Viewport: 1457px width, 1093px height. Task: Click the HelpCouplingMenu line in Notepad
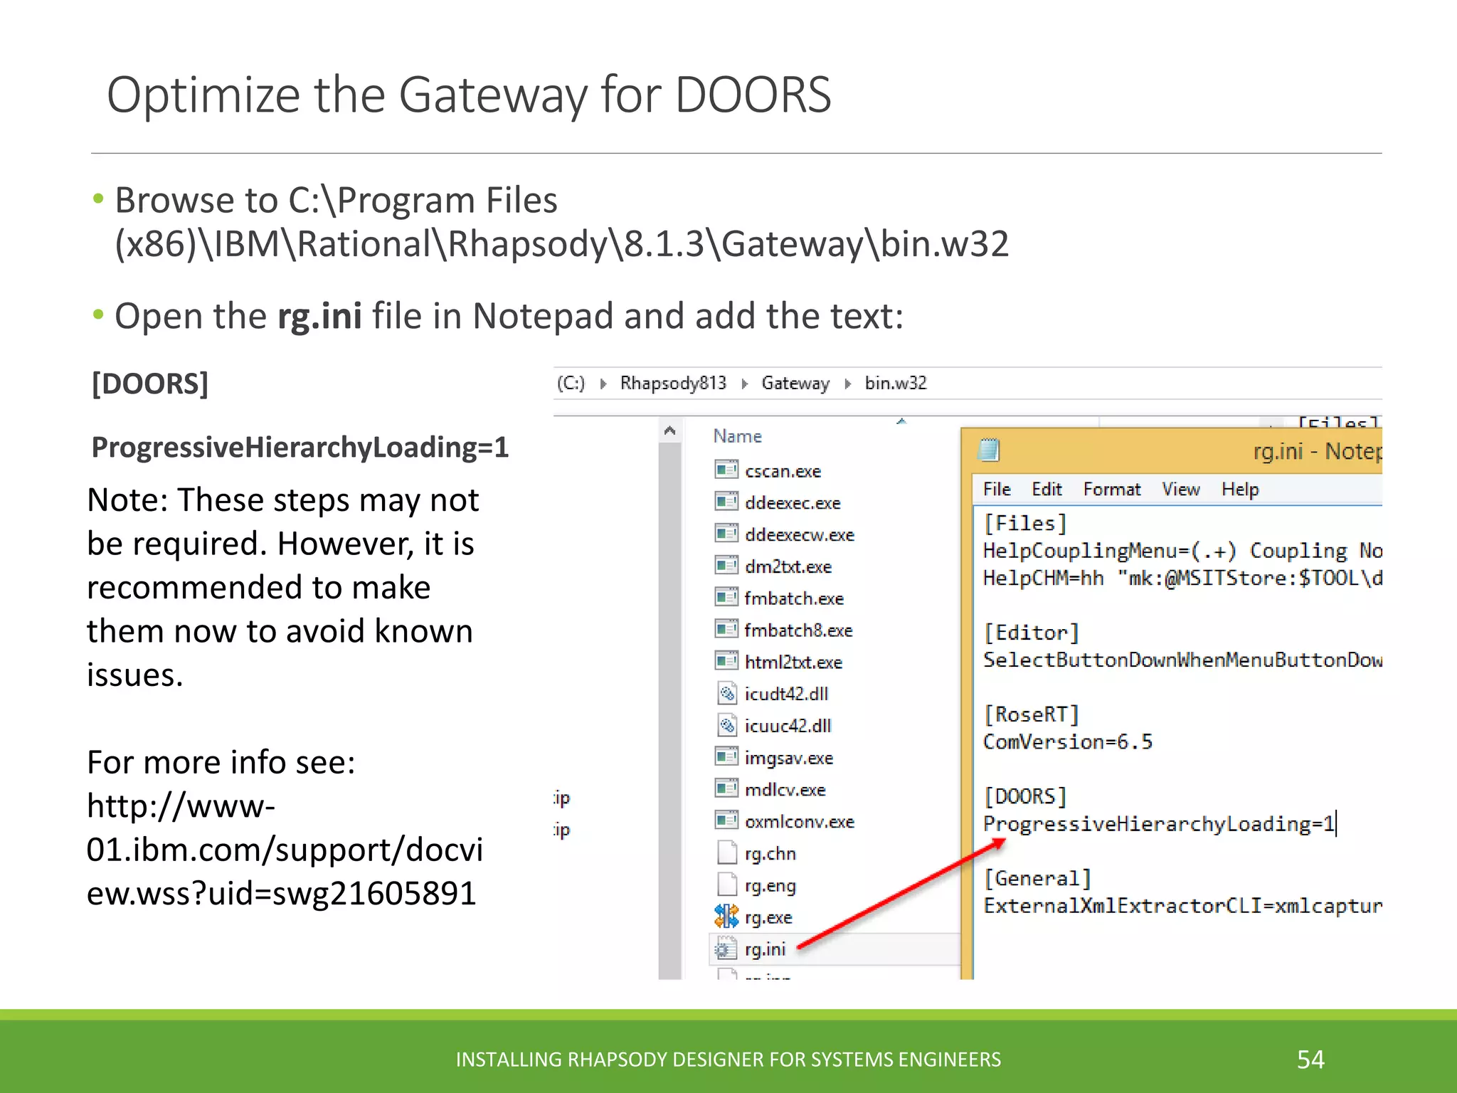click(x=1182, y=551)
